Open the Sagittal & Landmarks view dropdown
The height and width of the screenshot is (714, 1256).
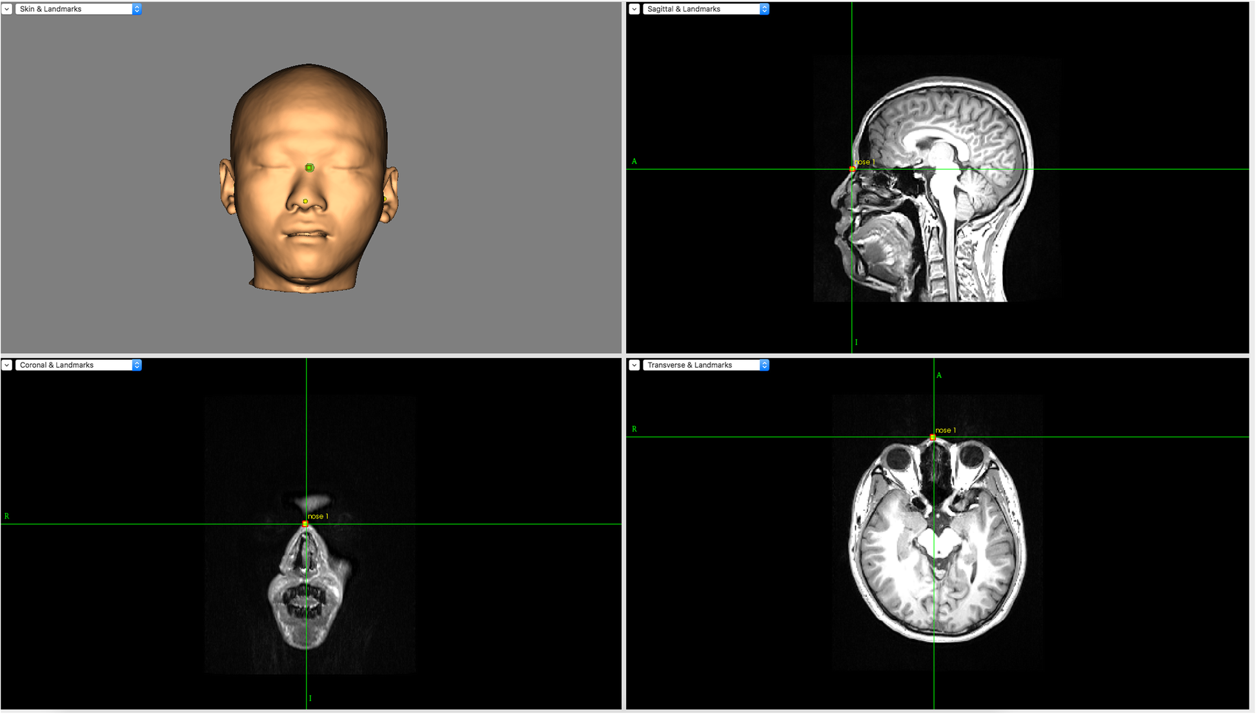coord(706,9)
